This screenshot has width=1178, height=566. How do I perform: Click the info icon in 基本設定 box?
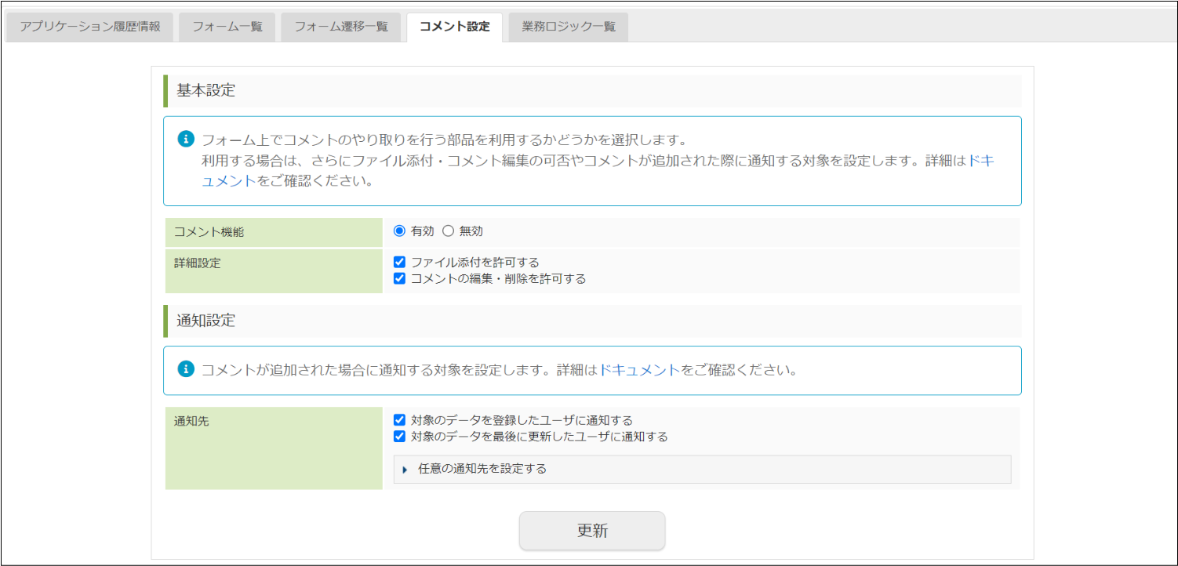click(x=186, y=140)
